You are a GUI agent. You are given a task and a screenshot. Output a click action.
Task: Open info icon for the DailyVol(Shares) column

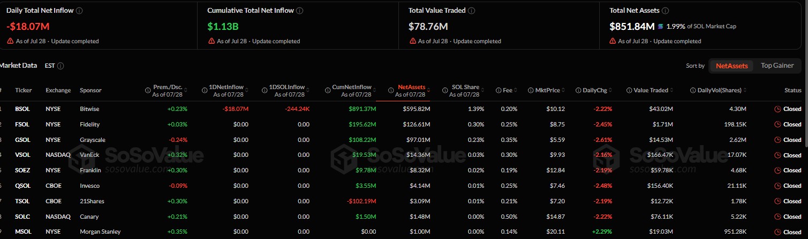[693, 90]
